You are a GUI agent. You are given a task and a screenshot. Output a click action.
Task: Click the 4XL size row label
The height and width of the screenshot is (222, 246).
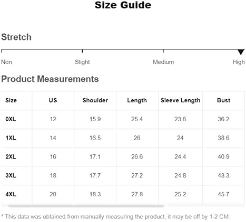tap(11, 194)
